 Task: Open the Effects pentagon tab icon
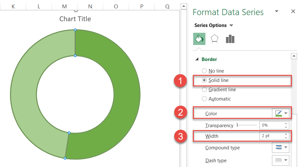click(214, 39)
